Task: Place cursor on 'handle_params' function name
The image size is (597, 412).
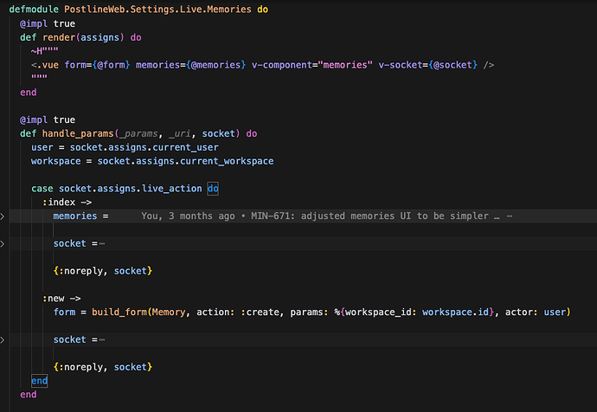Action: [78, 133]
